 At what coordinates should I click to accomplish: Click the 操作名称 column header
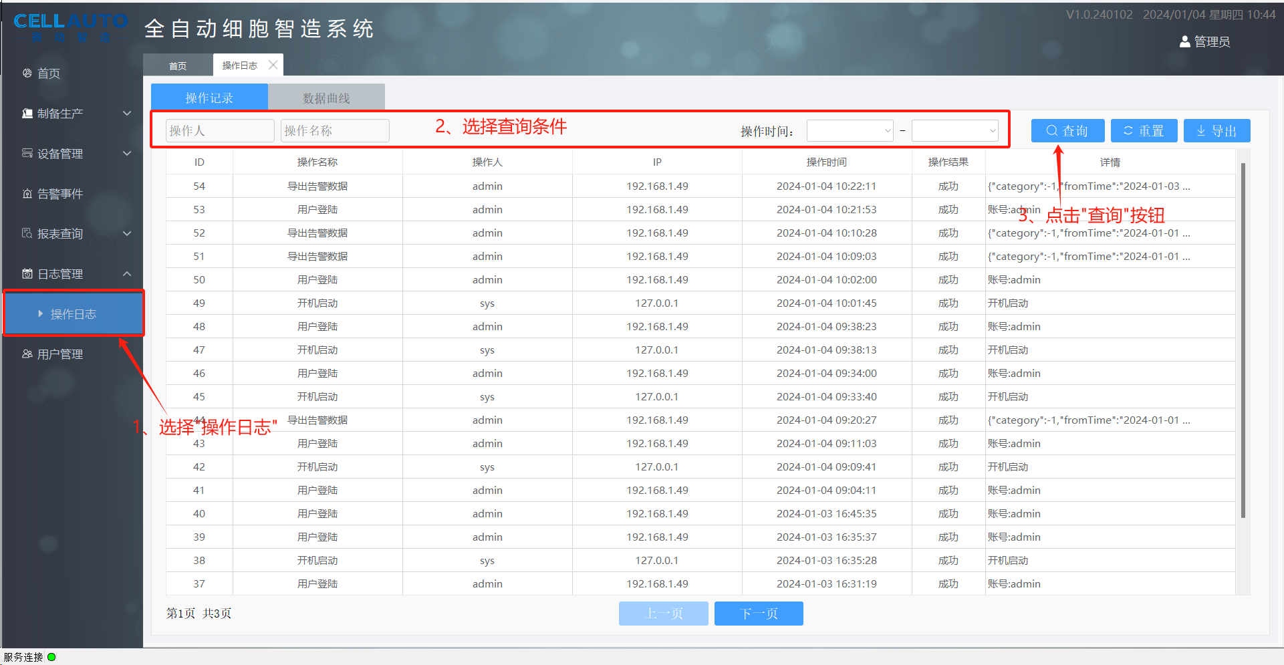[317, 162]
